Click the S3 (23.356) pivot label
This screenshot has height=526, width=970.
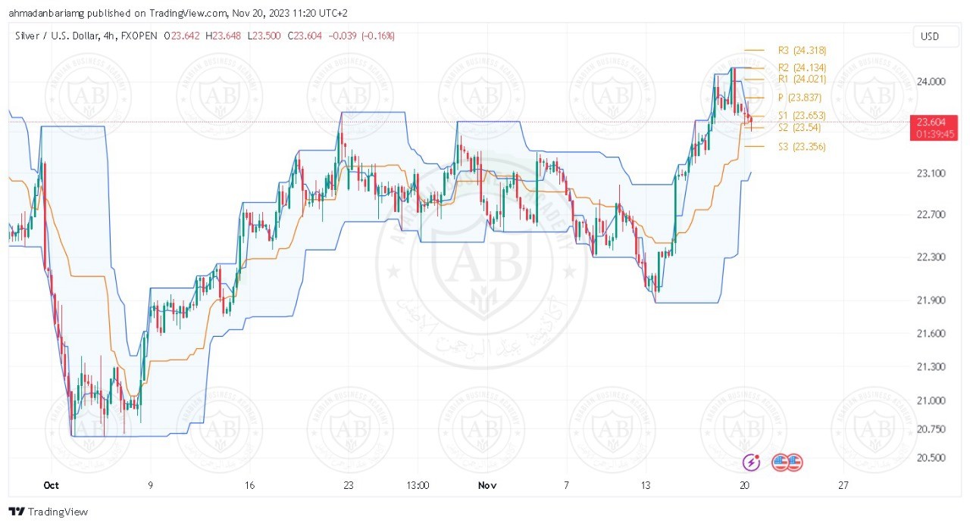802,146
